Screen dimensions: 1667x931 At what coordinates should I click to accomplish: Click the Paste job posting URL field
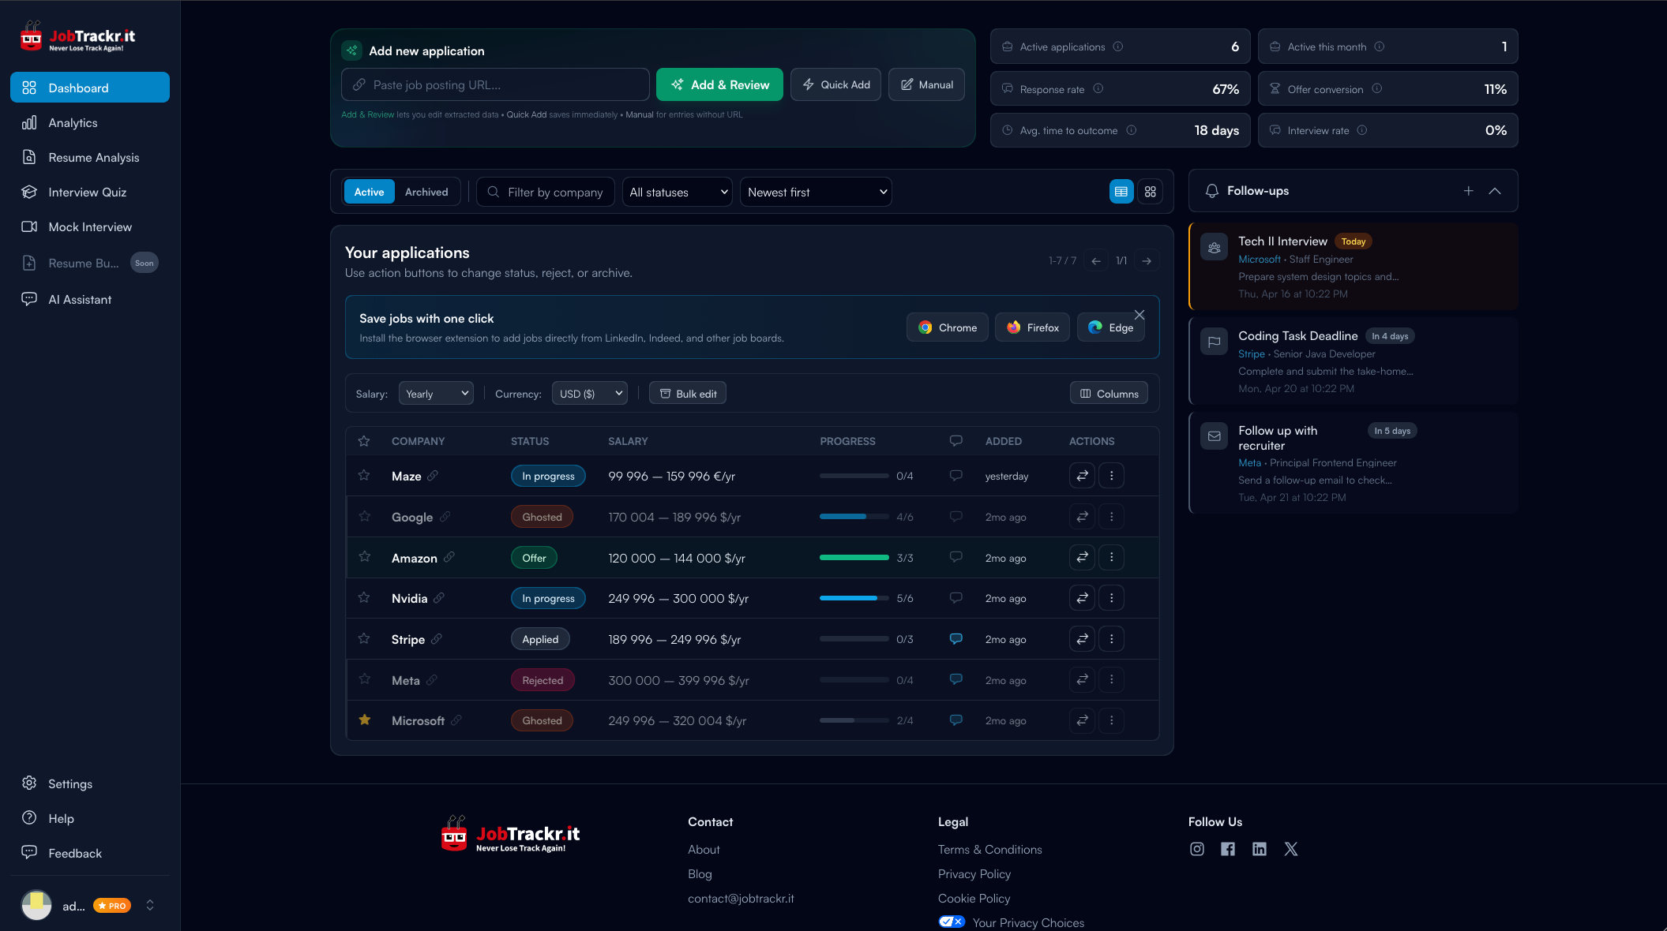coord(494,84)
